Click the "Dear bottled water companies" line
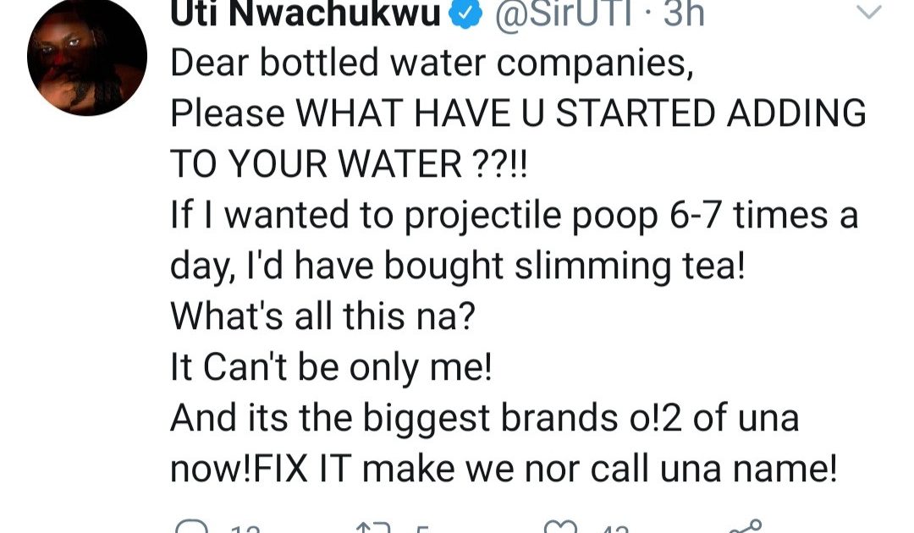The height and width of the screenshot is (533, 914). point(432,63)
